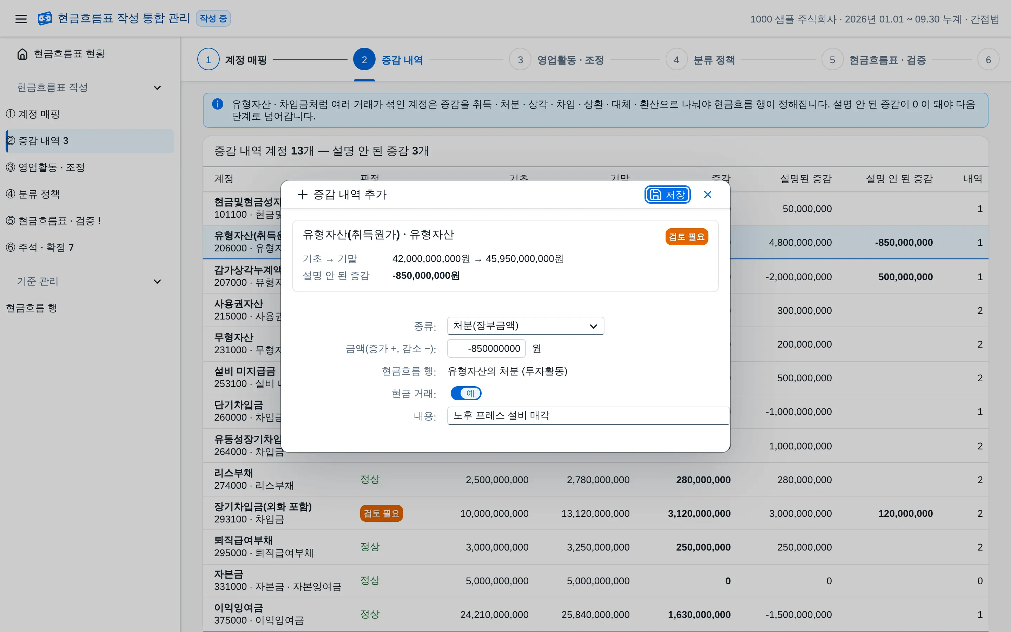
Task: Click the 280,000,000 bold 증감 value for 리스부채
Action: click(703, 479)
